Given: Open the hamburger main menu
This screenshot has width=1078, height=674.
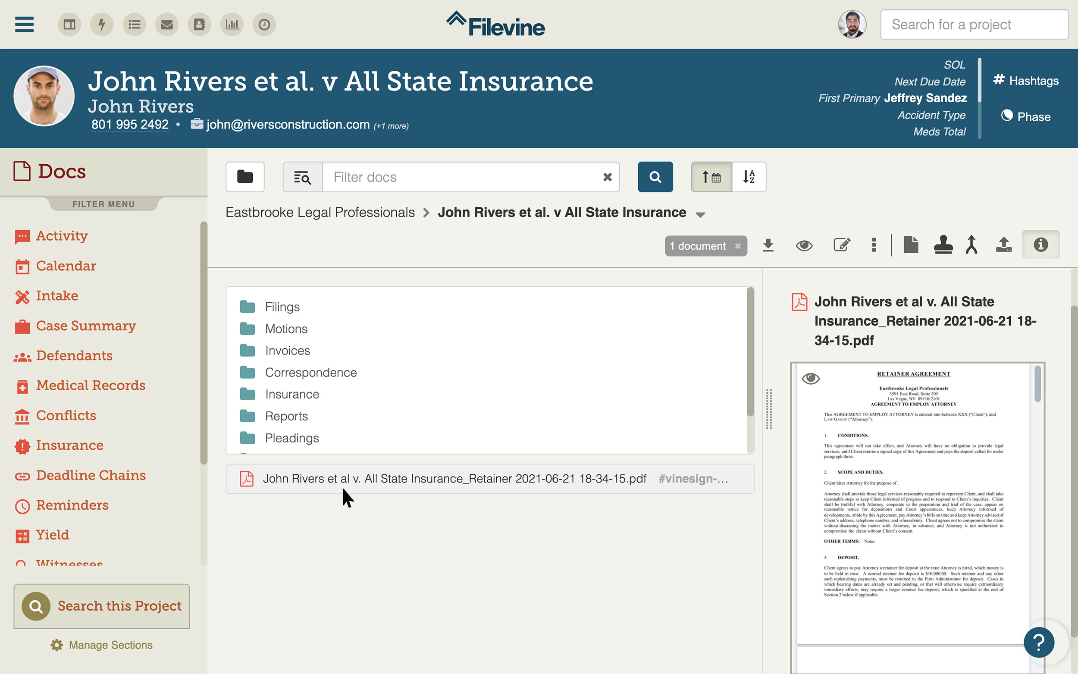Looking at the screenshot, I should pos(24,25).
